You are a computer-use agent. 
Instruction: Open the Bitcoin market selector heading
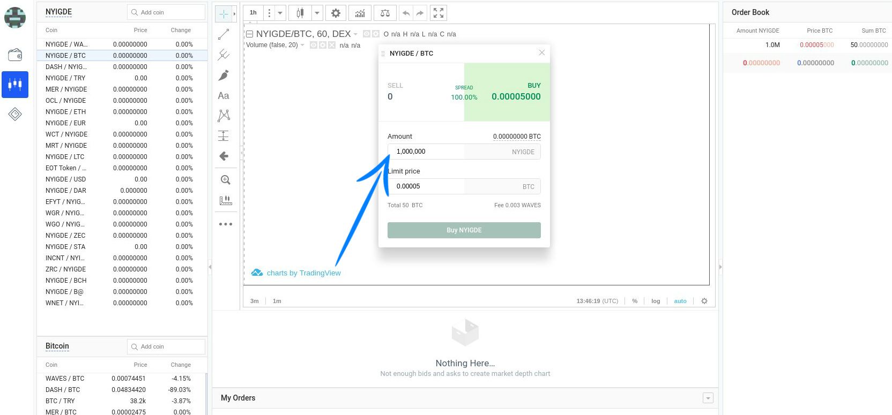(x=57, y=346)
